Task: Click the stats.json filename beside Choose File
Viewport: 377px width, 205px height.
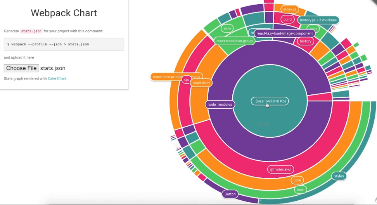Action: pyautogui.click(x=53, y=68)
